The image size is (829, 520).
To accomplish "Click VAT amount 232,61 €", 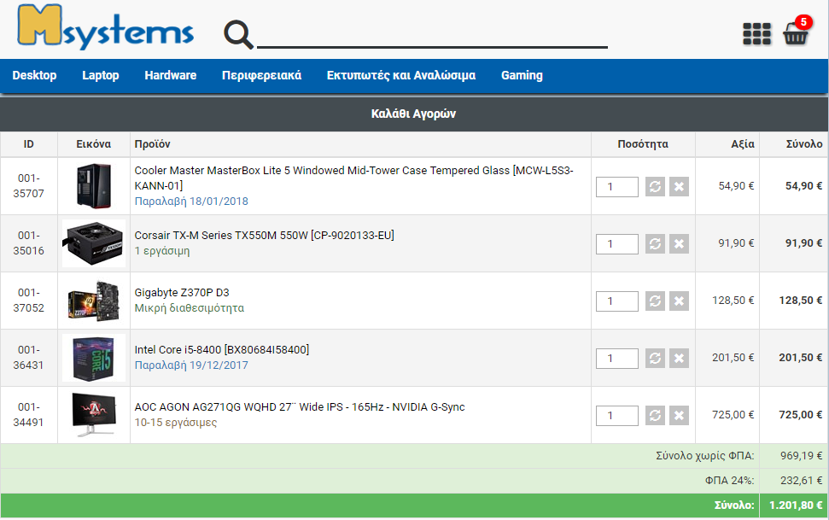I will click(x=801, y=481).
